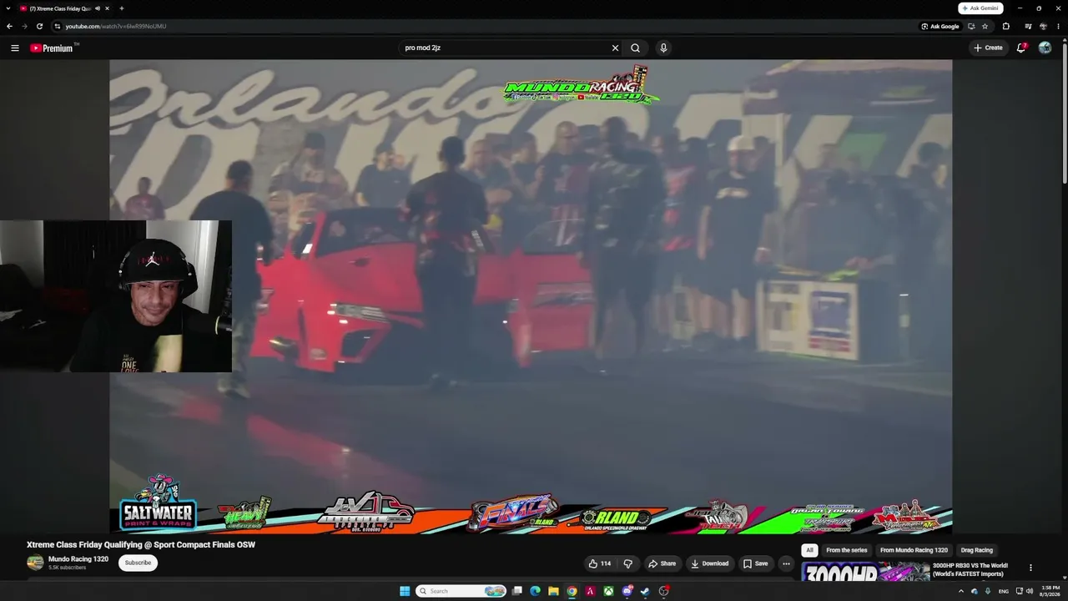Close the Xtreme Class Friday tab
Image resolution: width=1068 pixels, height=601 pixels.
point(107,8)
